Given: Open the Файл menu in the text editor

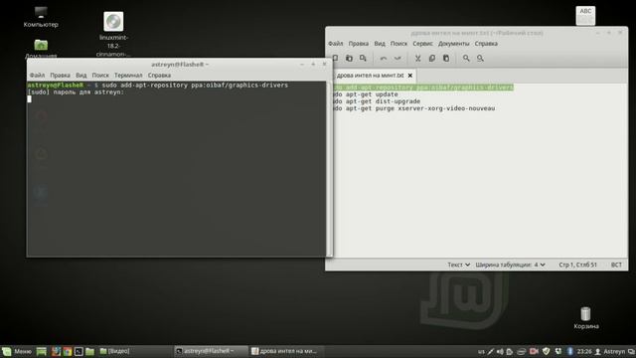Looking at the screenshot, I should 336,44.
